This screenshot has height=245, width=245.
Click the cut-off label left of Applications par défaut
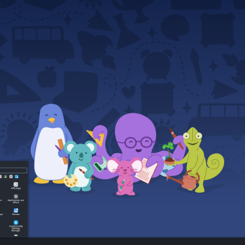[x=1, y=200]
